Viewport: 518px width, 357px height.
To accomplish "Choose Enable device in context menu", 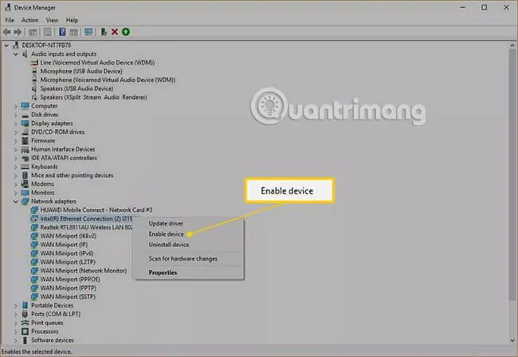I will 167,234.
